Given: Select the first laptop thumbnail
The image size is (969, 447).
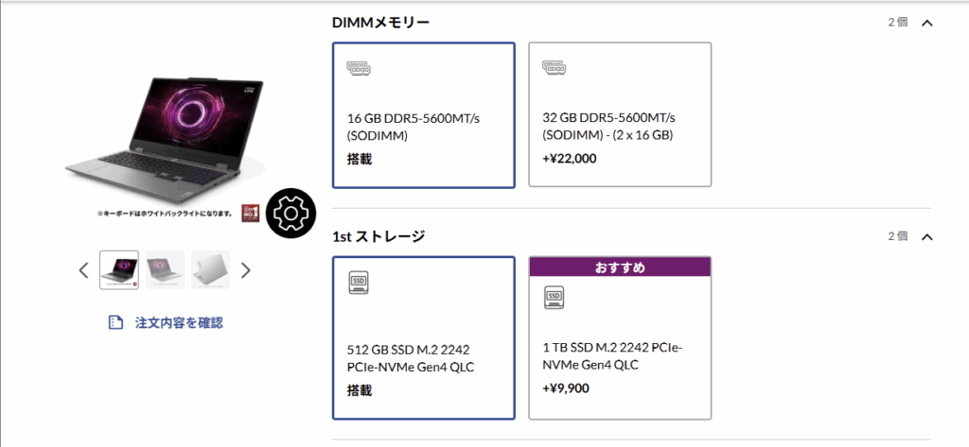Looking at the screenshot, I should 119,270.
